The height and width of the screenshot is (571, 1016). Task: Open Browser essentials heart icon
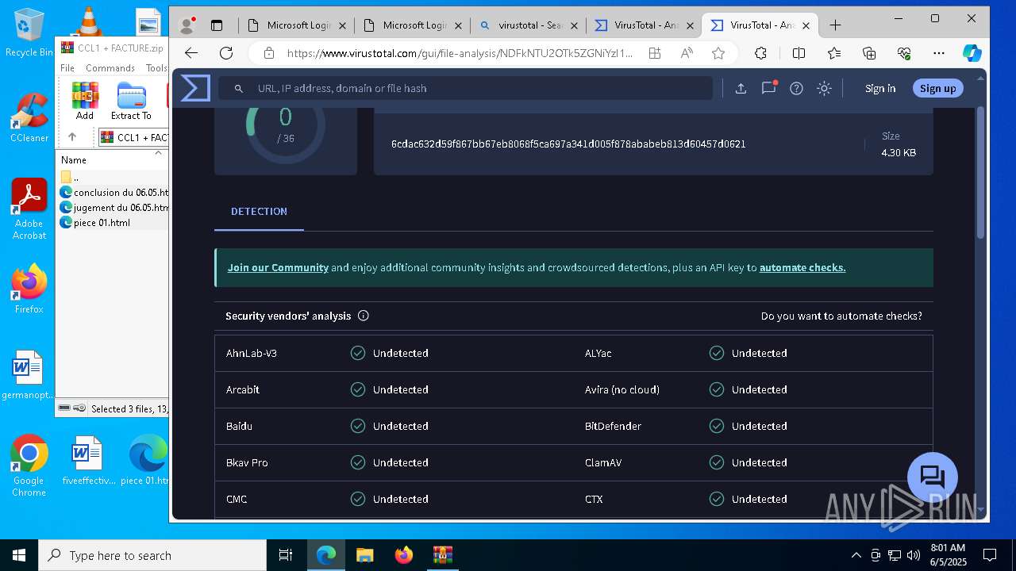(x=904, y=53)
